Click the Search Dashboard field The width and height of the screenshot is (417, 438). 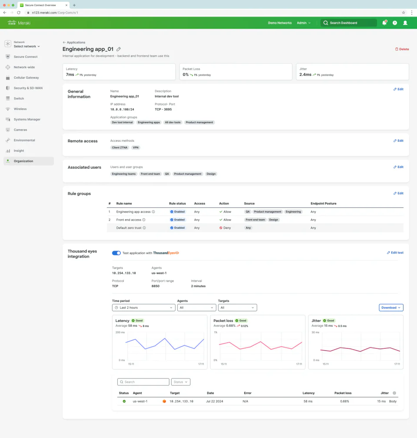coord(349,23)
